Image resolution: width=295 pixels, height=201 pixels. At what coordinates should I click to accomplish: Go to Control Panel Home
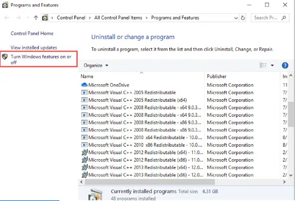pyautogui.click(x=32, y=34)
